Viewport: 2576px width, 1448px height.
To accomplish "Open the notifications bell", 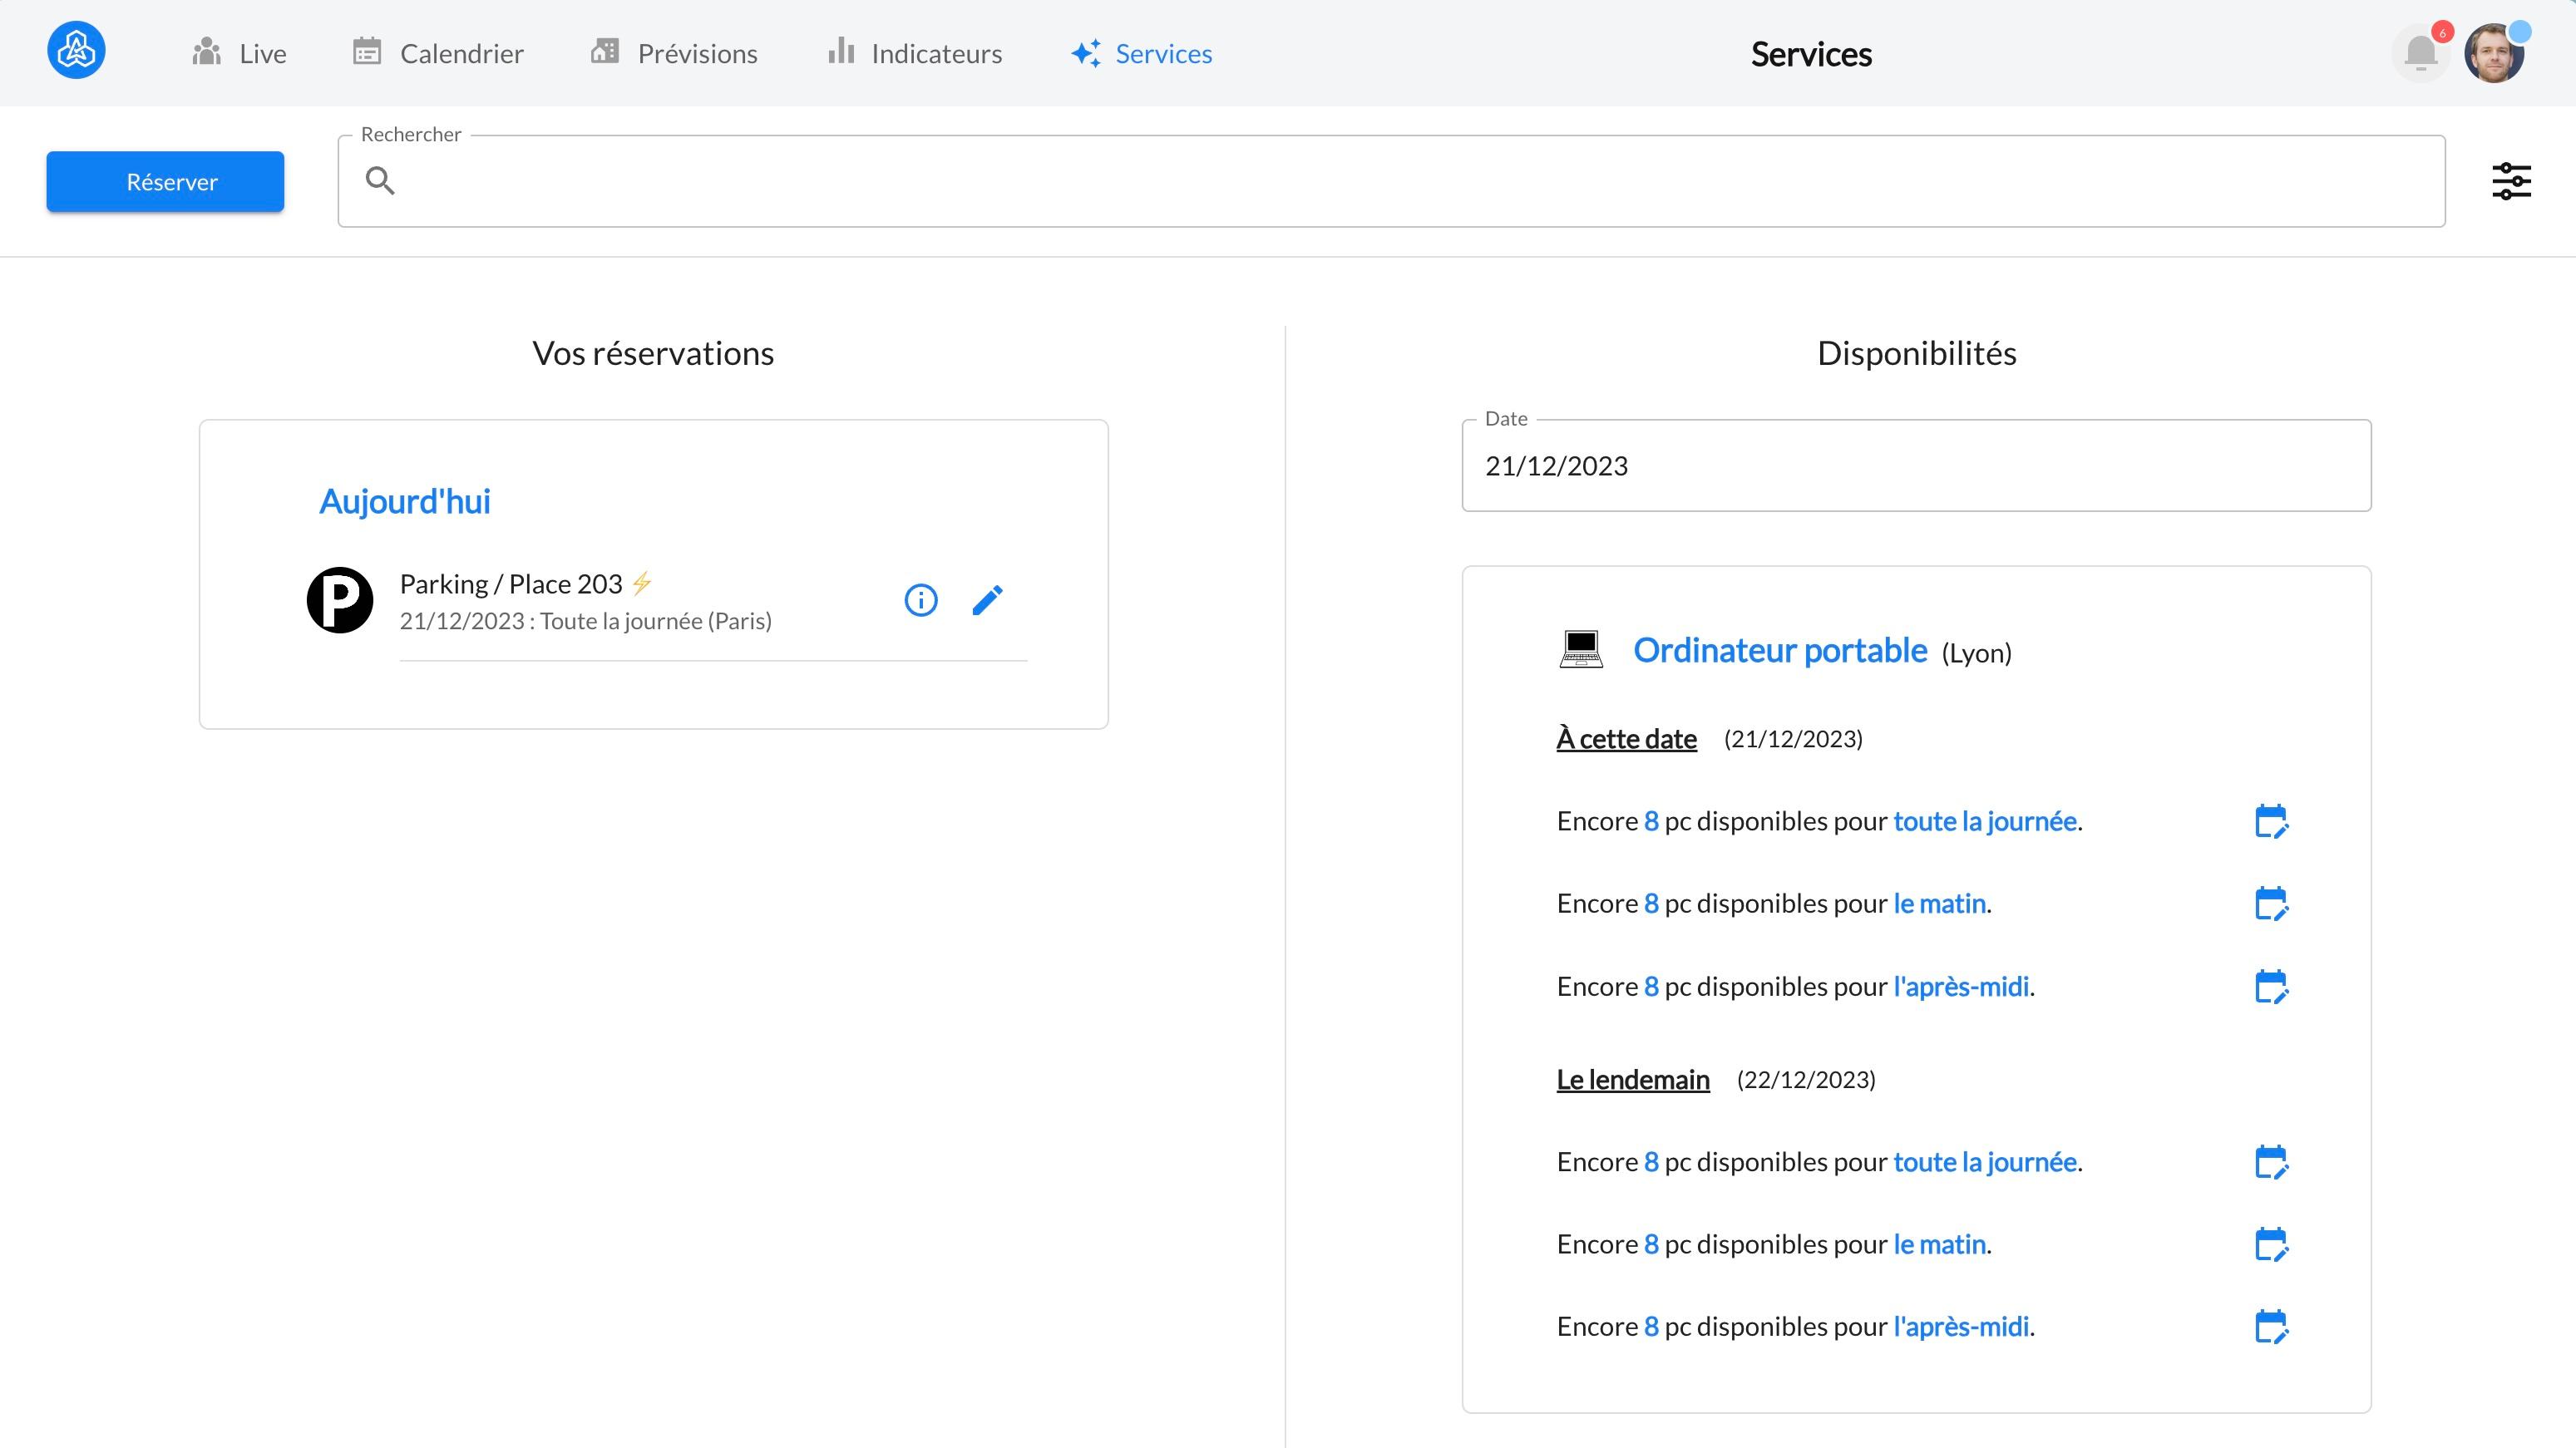I will pos(2421,53).
